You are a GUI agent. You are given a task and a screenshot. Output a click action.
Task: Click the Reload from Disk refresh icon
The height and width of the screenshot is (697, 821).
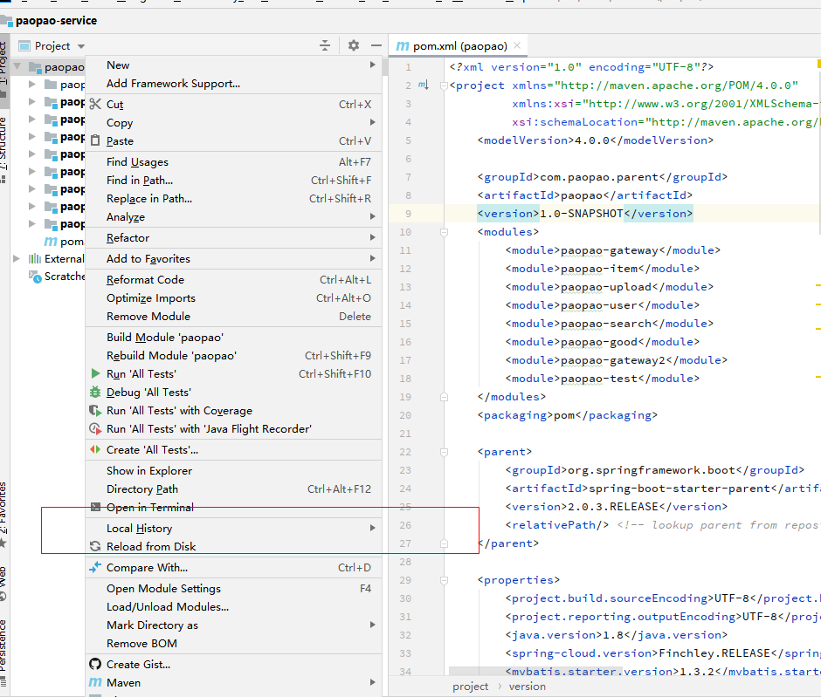95,546
